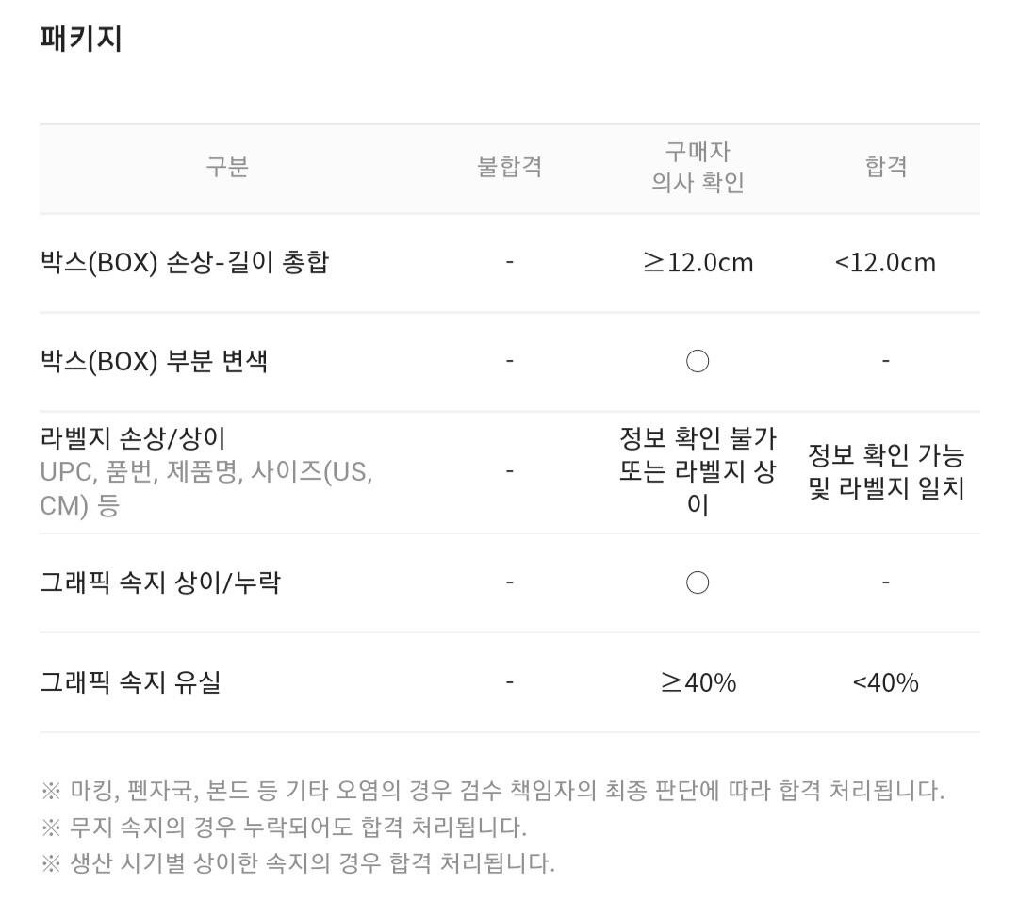Image resolution: width=1018 pixels, height=918 pixels.
Task: Select the 그래픽 속지 유실 row label
Action: pyautogui.click(x=130, y=681)
